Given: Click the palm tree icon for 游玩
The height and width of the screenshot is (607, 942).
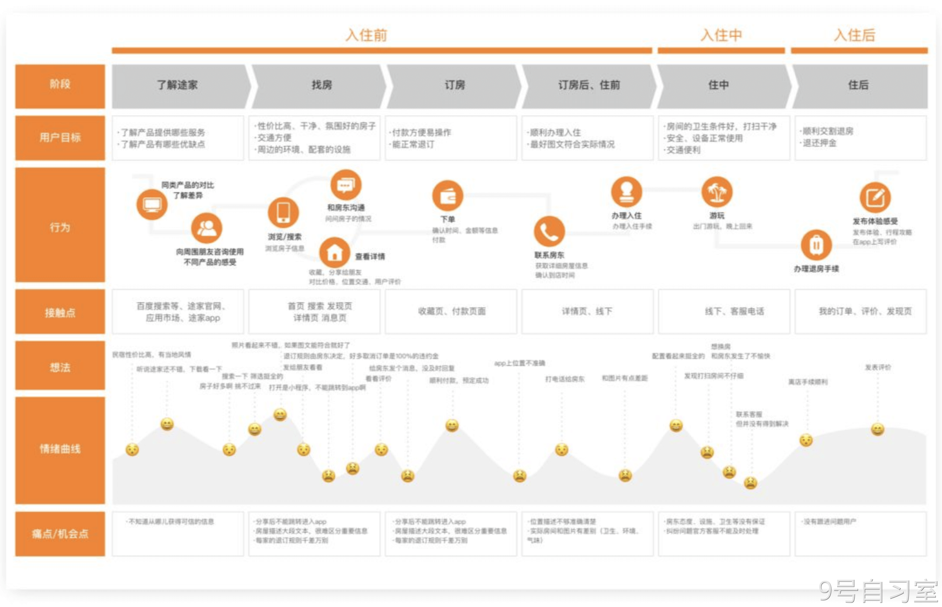Looking at the screenshot, I should click(x=717, y=192).
